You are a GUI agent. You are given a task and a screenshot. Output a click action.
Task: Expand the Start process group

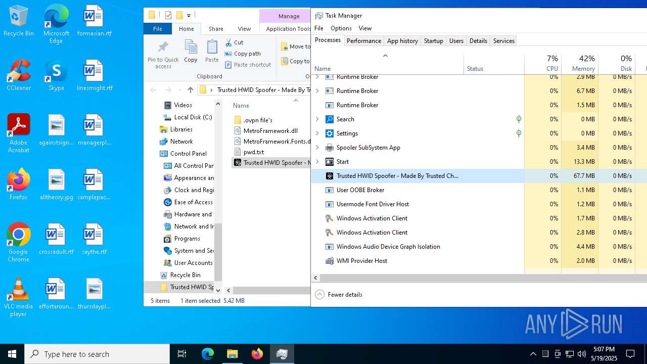point(317,162)
